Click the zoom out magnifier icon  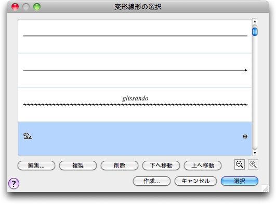[240, 164]
